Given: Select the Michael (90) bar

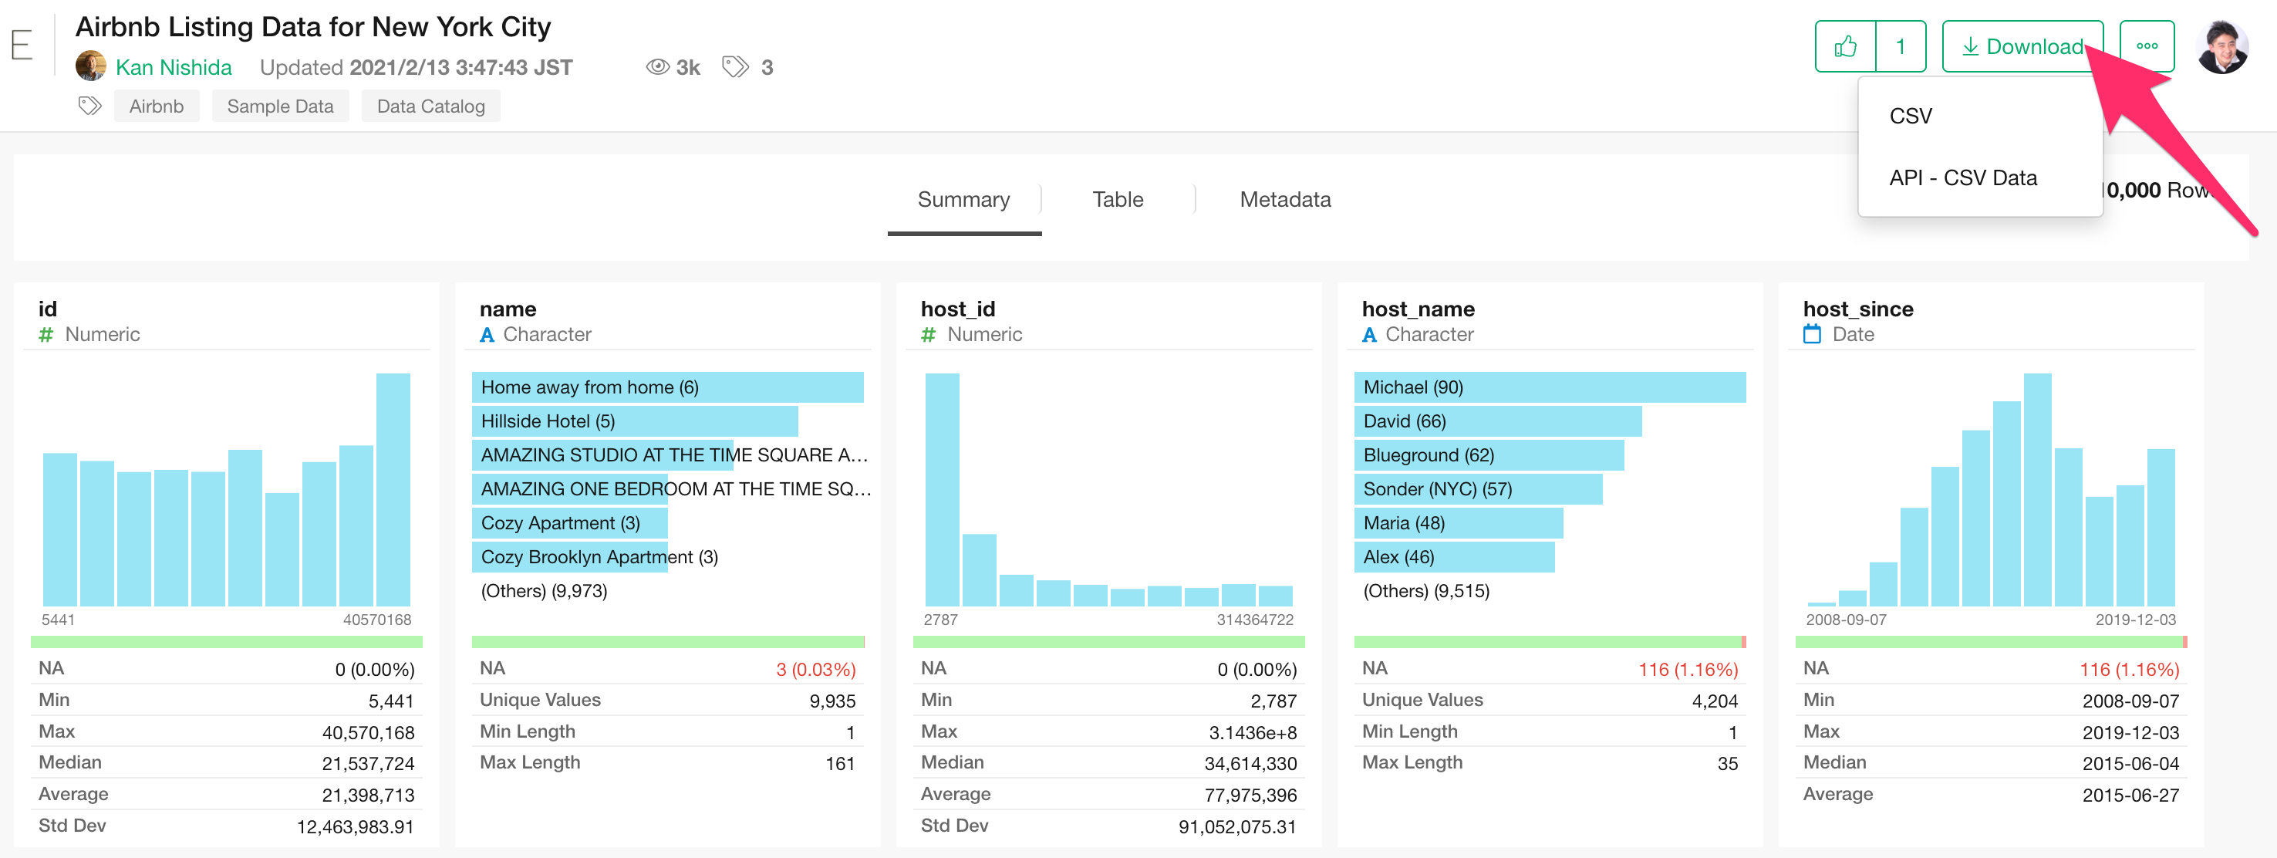Looking at the screenshot, I should (x=1550, y=387).
